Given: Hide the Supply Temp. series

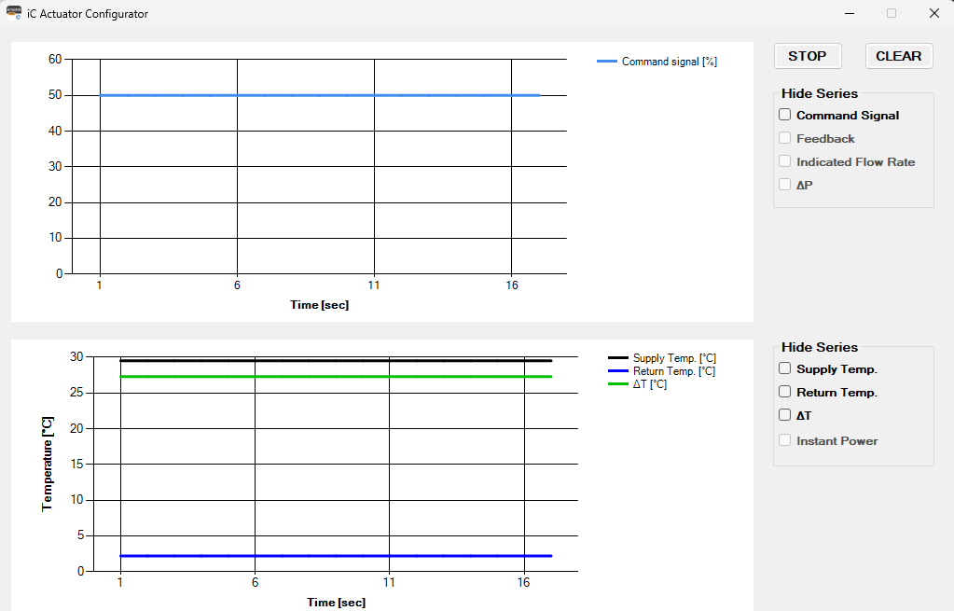Looking at the screenshot, I should [x=784, y=368].
